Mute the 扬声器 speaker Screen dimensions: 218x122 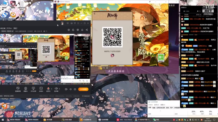pyautogui.click(x=56, y=89)
